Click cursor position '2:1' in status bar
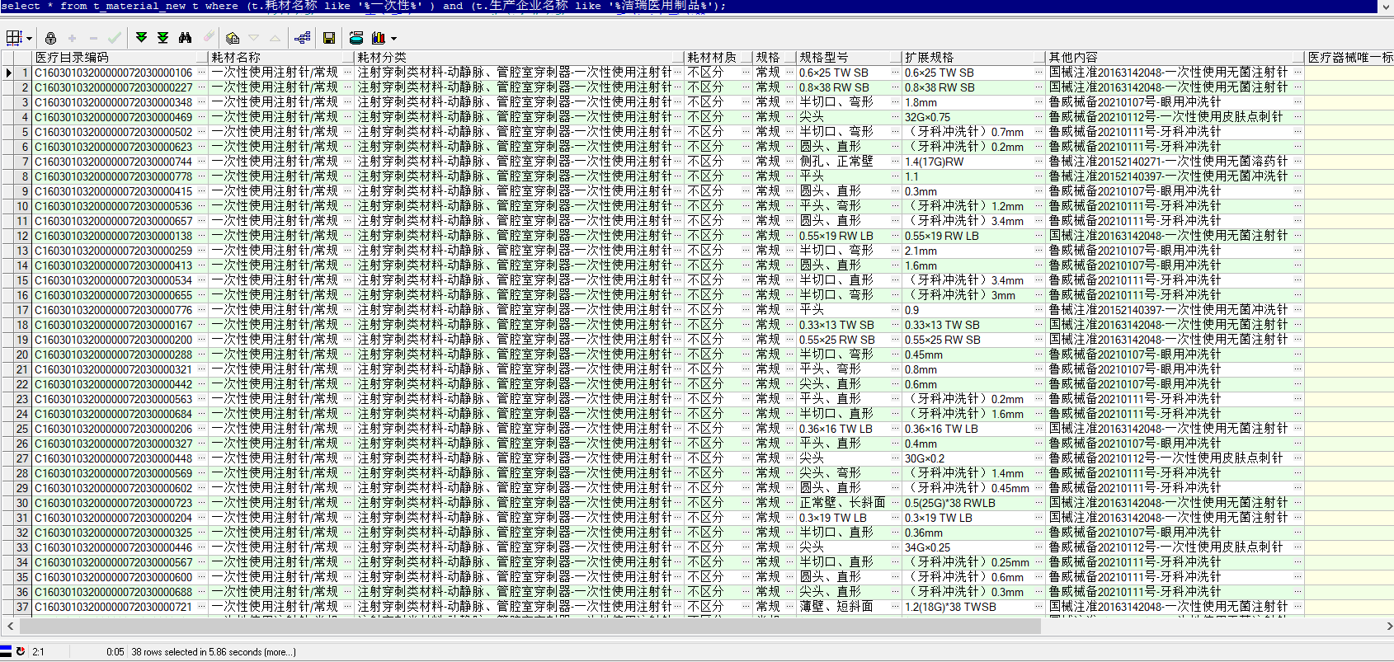The height and width of the screenshot is (662, 1394). [x=39, y=652]
